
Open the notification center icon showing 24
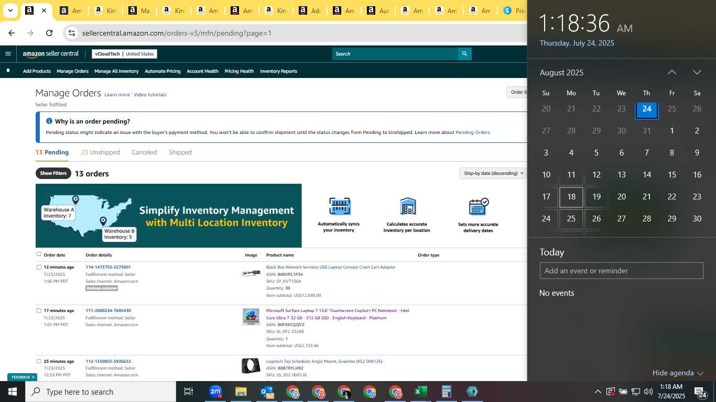tap(700, 392)
